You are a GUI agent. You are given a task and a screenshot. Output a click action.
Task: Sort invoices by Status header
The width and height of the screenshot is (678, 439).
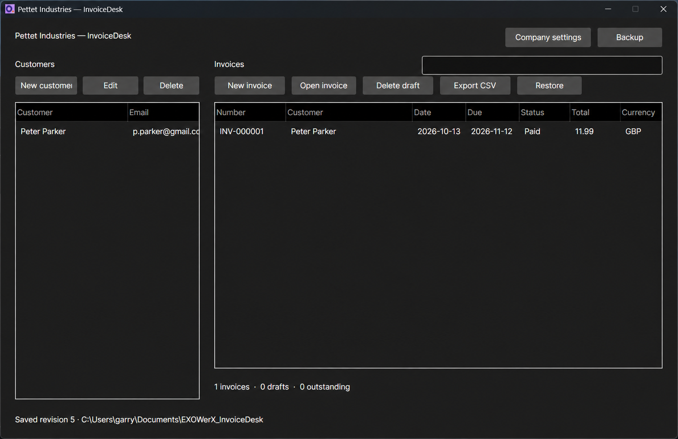(x=544, y=112)
